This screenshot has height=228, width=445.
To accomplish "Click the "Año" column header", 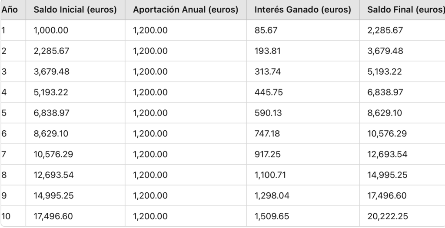I will point(10,10).
